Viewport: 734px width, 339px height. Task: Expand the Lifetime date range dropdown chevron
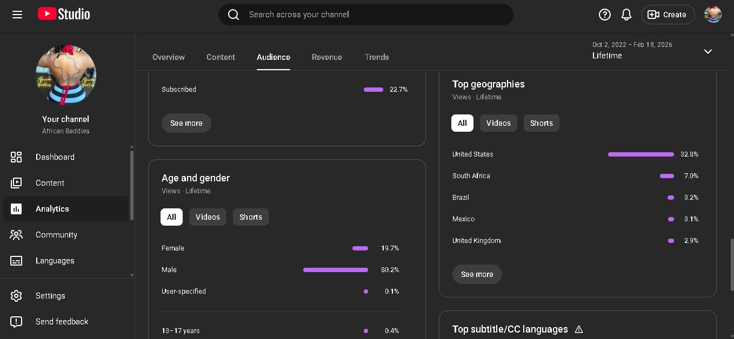pos(708,51)
